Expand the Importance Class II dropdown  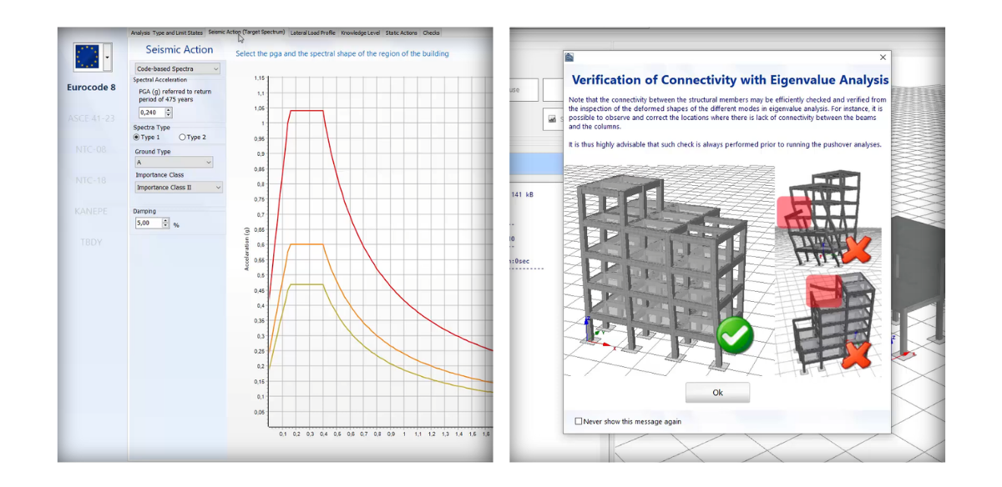point(179,188)
